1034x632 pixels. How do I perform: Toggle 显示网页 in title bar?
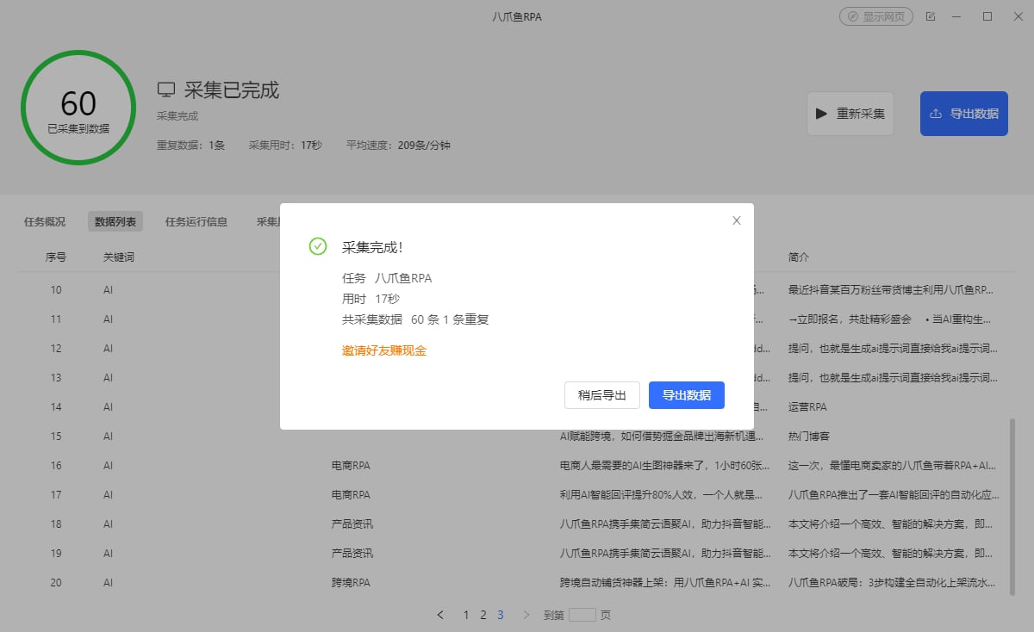(x=876, y=16)
